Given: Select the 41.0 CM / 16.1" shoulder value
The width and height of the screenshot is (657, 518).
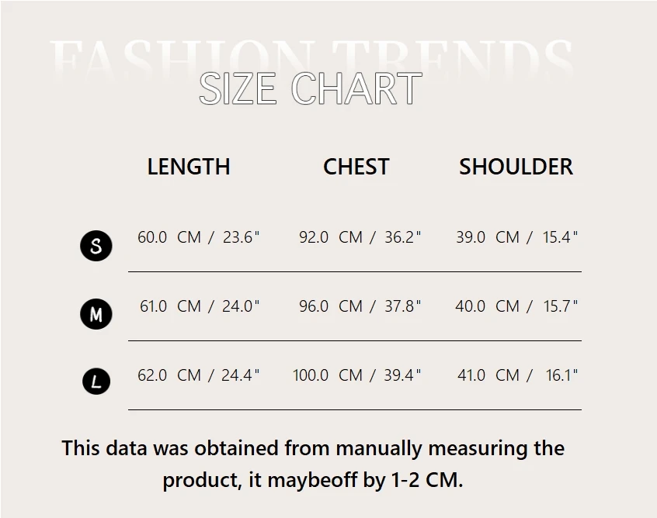Looking at the screenshot, I should tap(518, 375).
